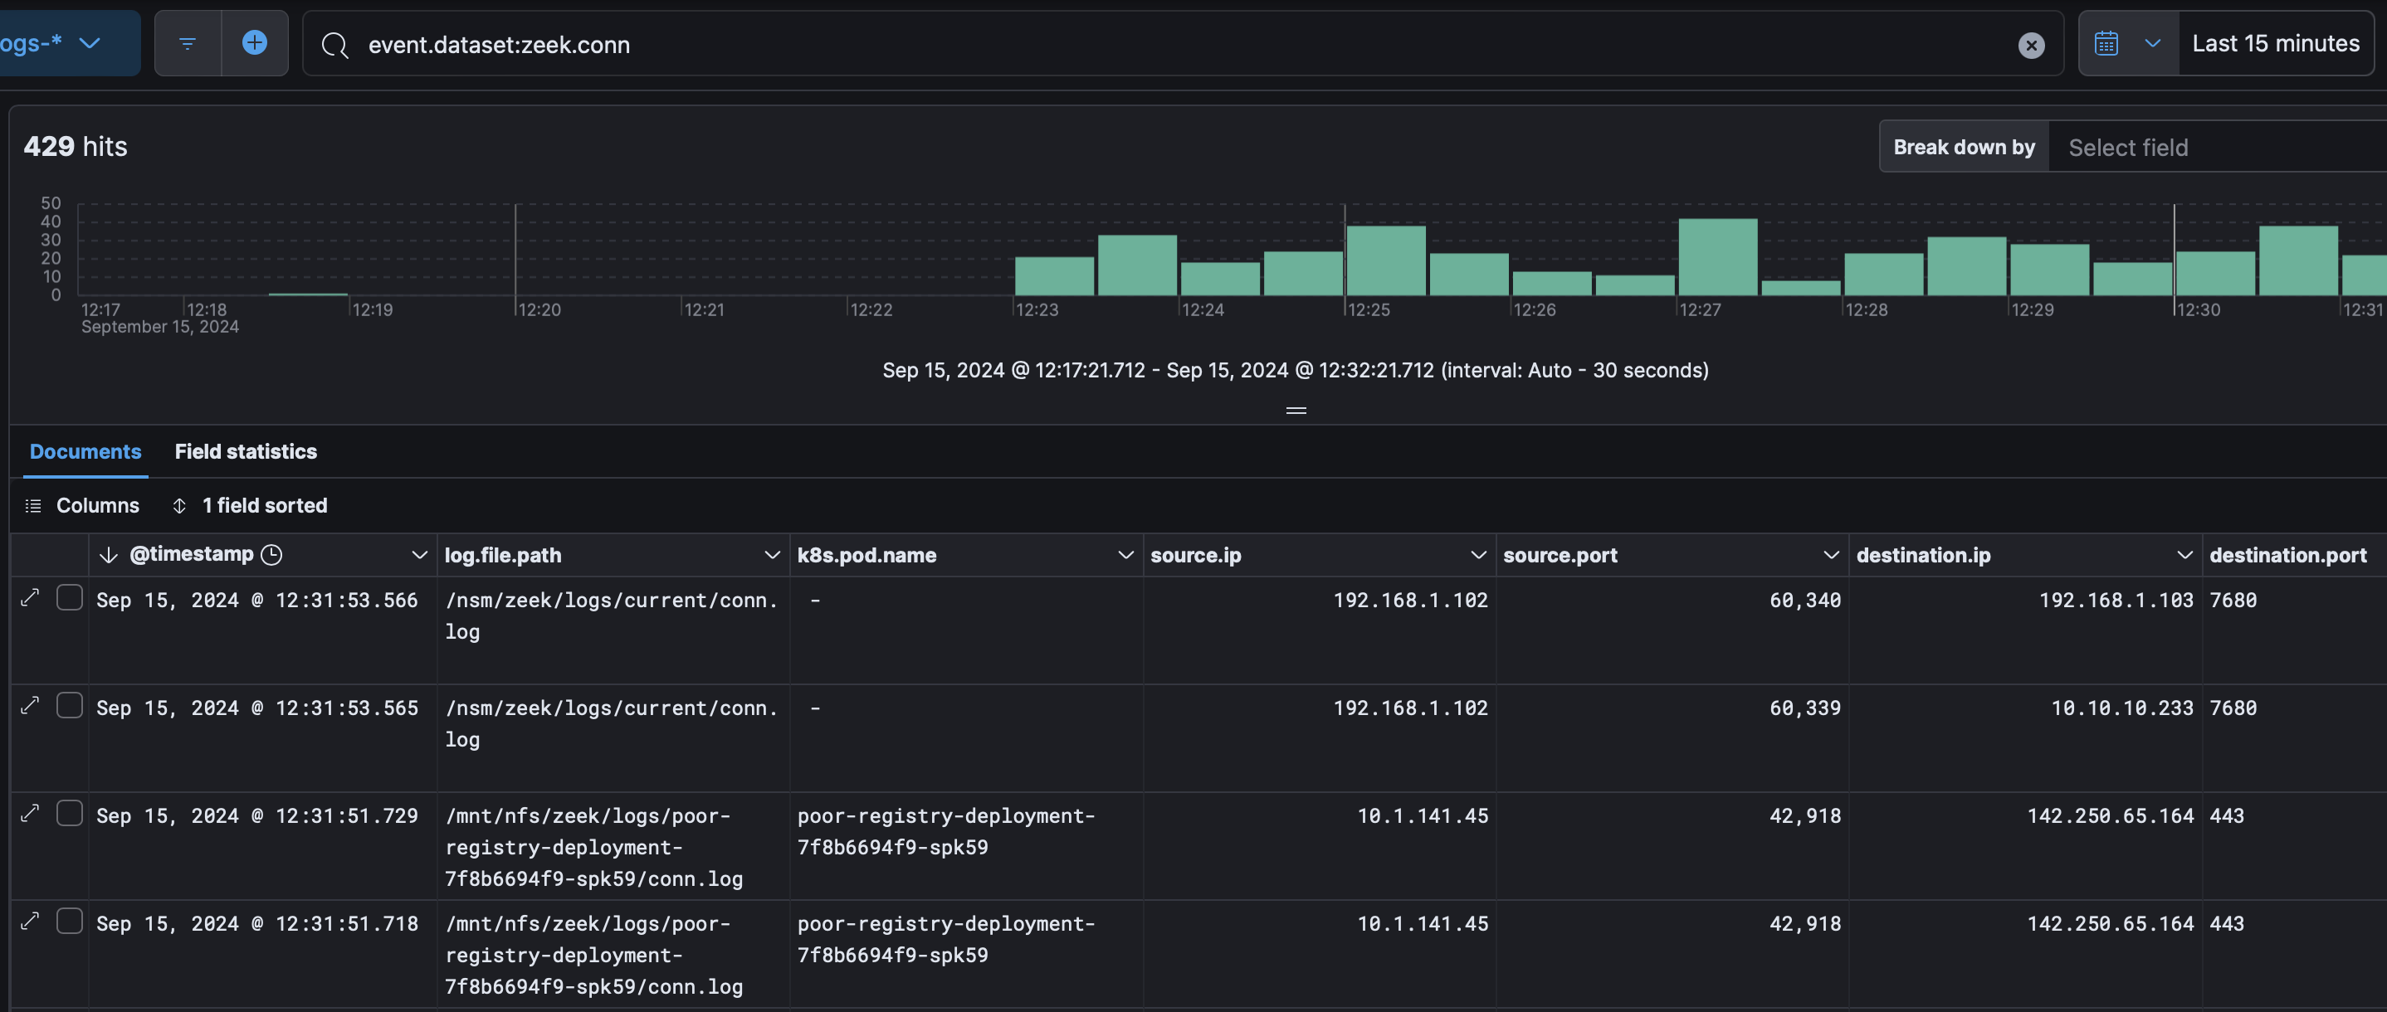Image resolution: width=2387 pixels, height=1012 pixels.
Task: Select checkbox for 12:31:53.565 row
Action: pyautogui.click(x=70, y=706)
